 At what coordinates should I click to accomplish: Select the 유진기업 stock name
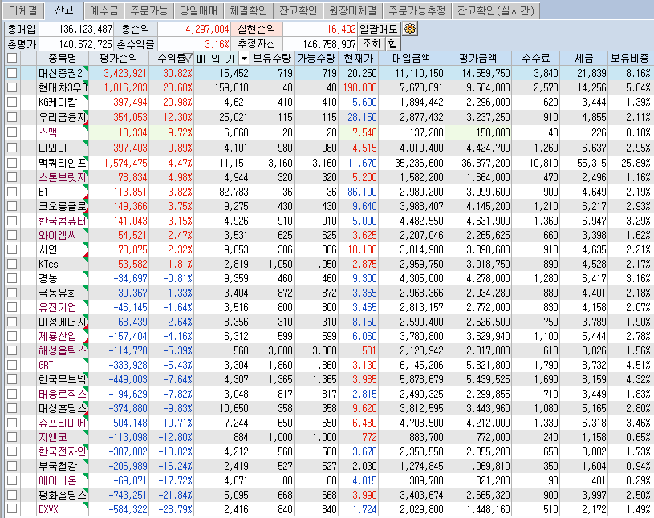58,308
